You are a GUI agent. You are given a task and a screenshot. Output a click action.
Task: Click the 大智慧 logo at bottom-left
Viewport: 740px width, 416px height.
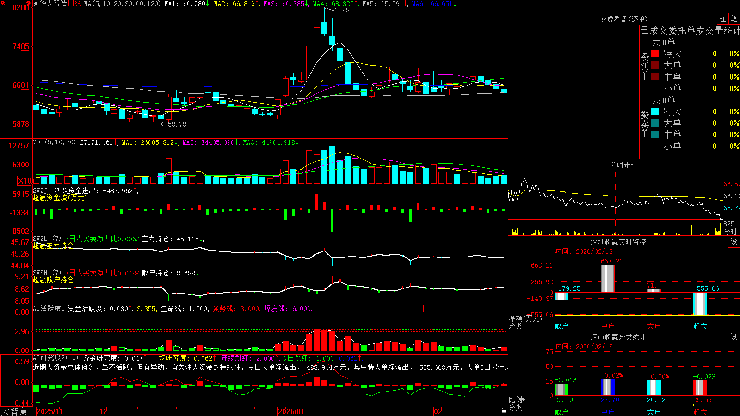(14, 411)
